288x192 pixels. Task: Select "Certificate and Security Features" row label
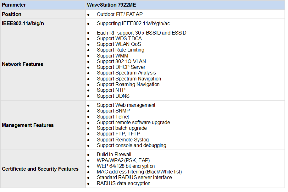pyautogui.click(x=40, y=169)
